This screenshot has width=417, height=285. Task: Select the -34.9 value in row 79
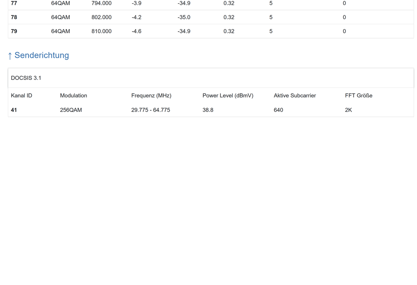(x=184, y=31)
